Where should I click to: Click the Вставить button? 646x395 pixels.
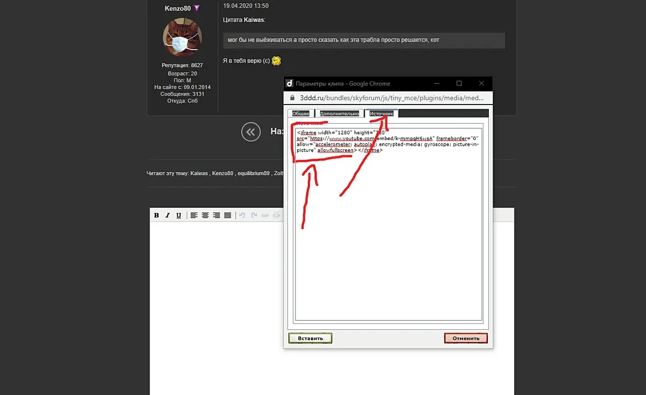pos(310,338)
